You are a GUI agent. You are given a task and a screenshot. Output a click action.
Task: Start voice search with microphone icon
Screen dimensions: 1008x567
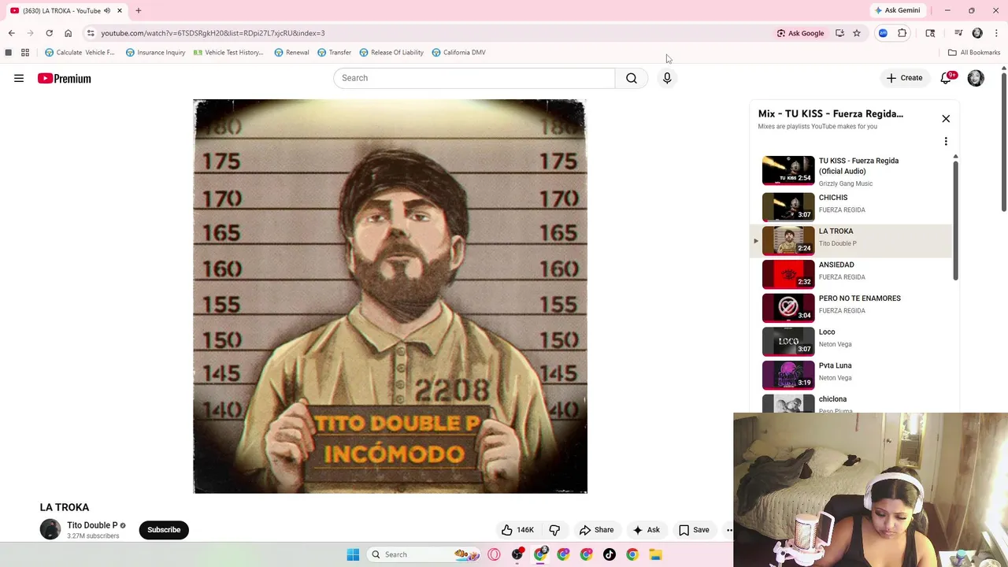click(667, 78)
